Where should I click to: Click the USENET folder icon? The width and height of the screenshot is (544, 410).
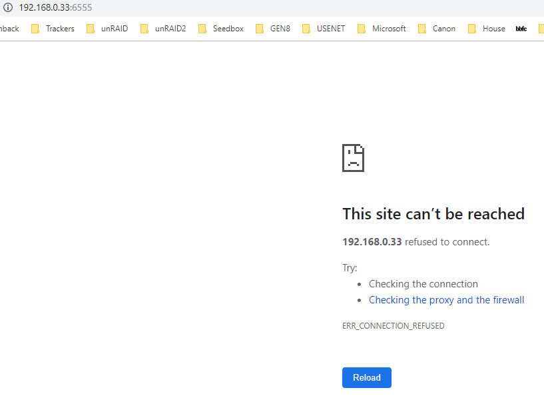coord(306,29)
